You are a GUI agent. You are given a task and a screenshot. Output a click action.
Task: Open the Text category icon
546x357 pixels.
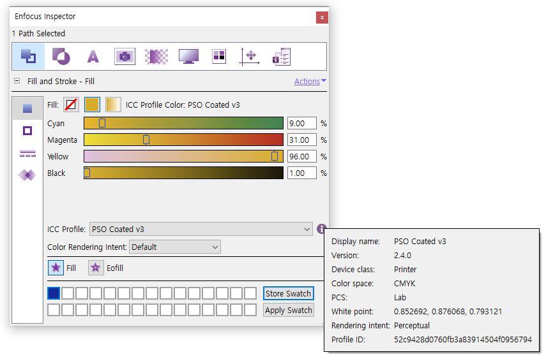pyautogui.click(x=93, y=57)
